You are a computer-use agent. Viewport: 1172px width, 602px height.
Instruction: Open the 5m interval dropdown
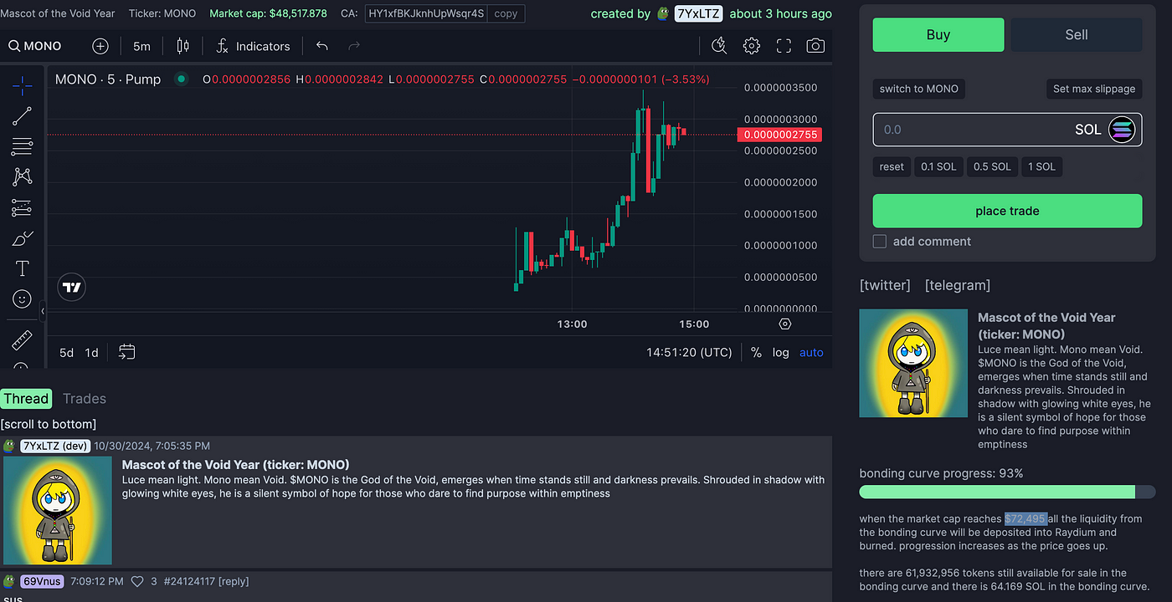[141, 46]
